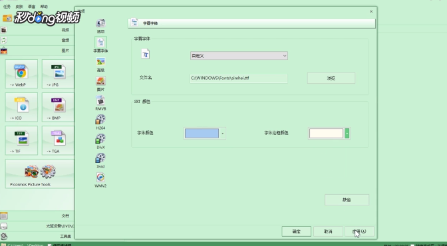Select the WMV2 settings category
The width and height of the screenshot is (447, 246).
(x=100, y=180)
